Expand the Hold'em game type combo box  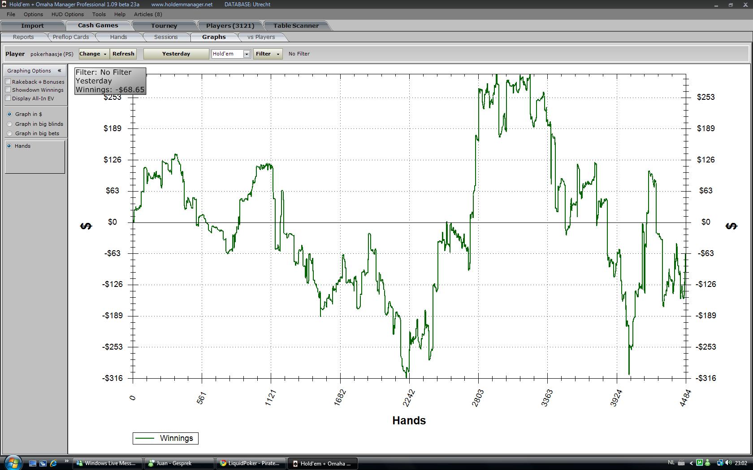click(x=246, y=54)
